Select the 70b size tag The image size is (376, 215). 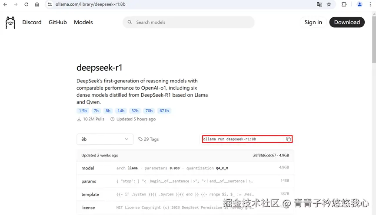[x=149, y=111]
